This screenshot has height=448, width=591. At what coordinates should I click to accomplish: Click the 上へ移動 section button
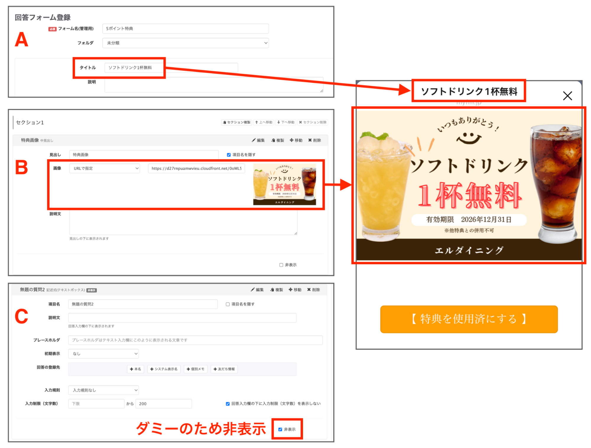tap(264, 122)
